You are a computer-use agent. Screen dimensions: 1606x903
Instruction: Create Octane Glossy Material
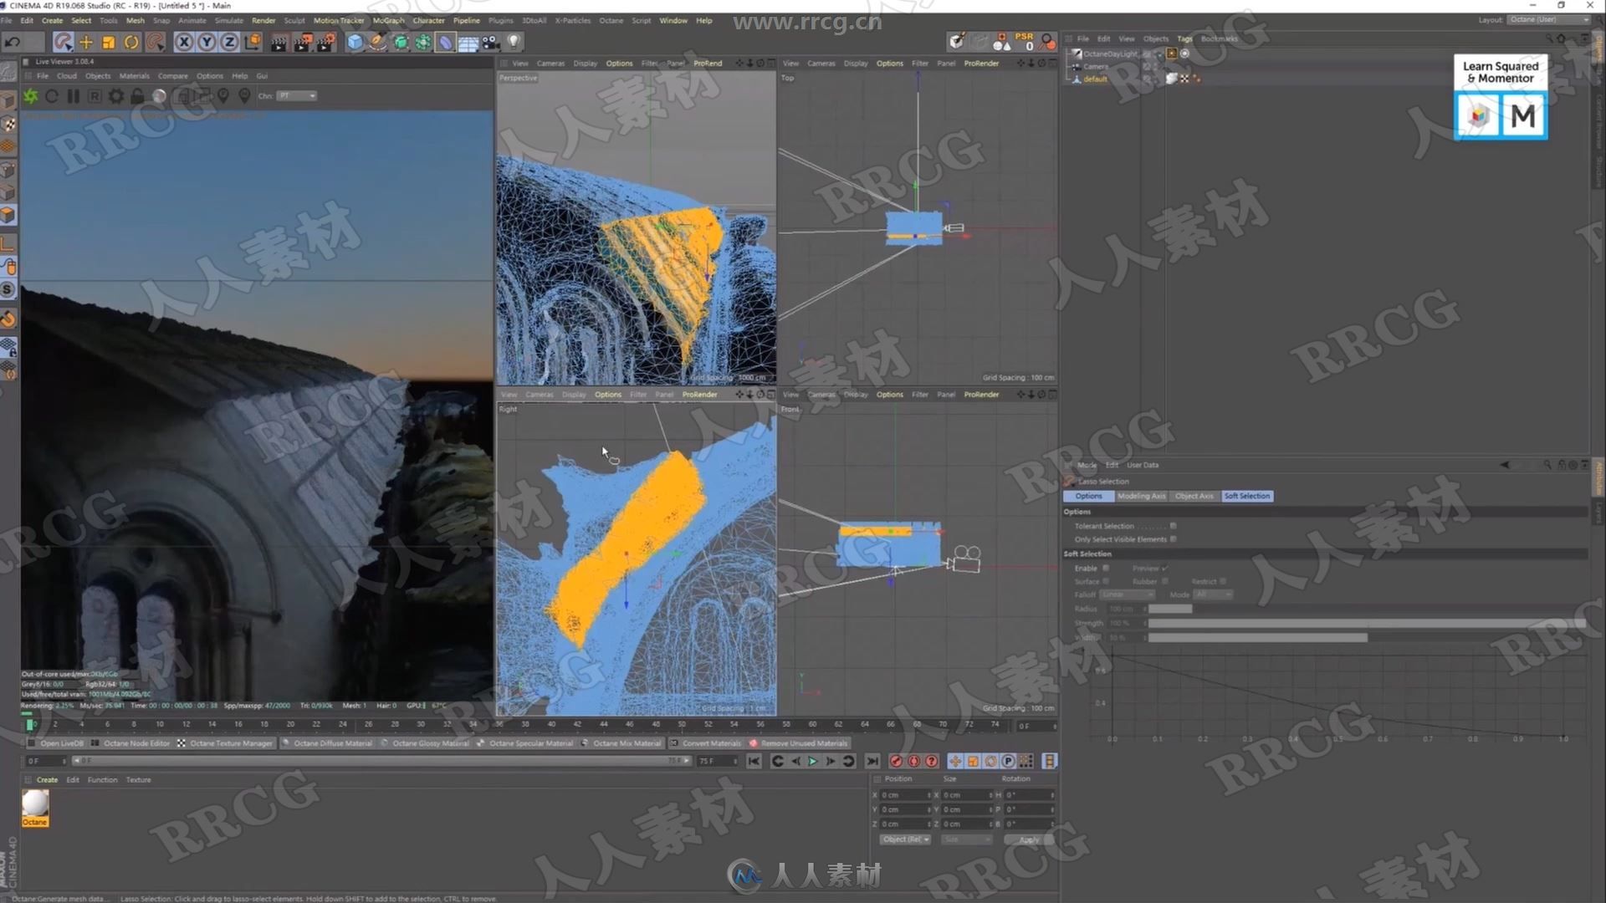425,743
